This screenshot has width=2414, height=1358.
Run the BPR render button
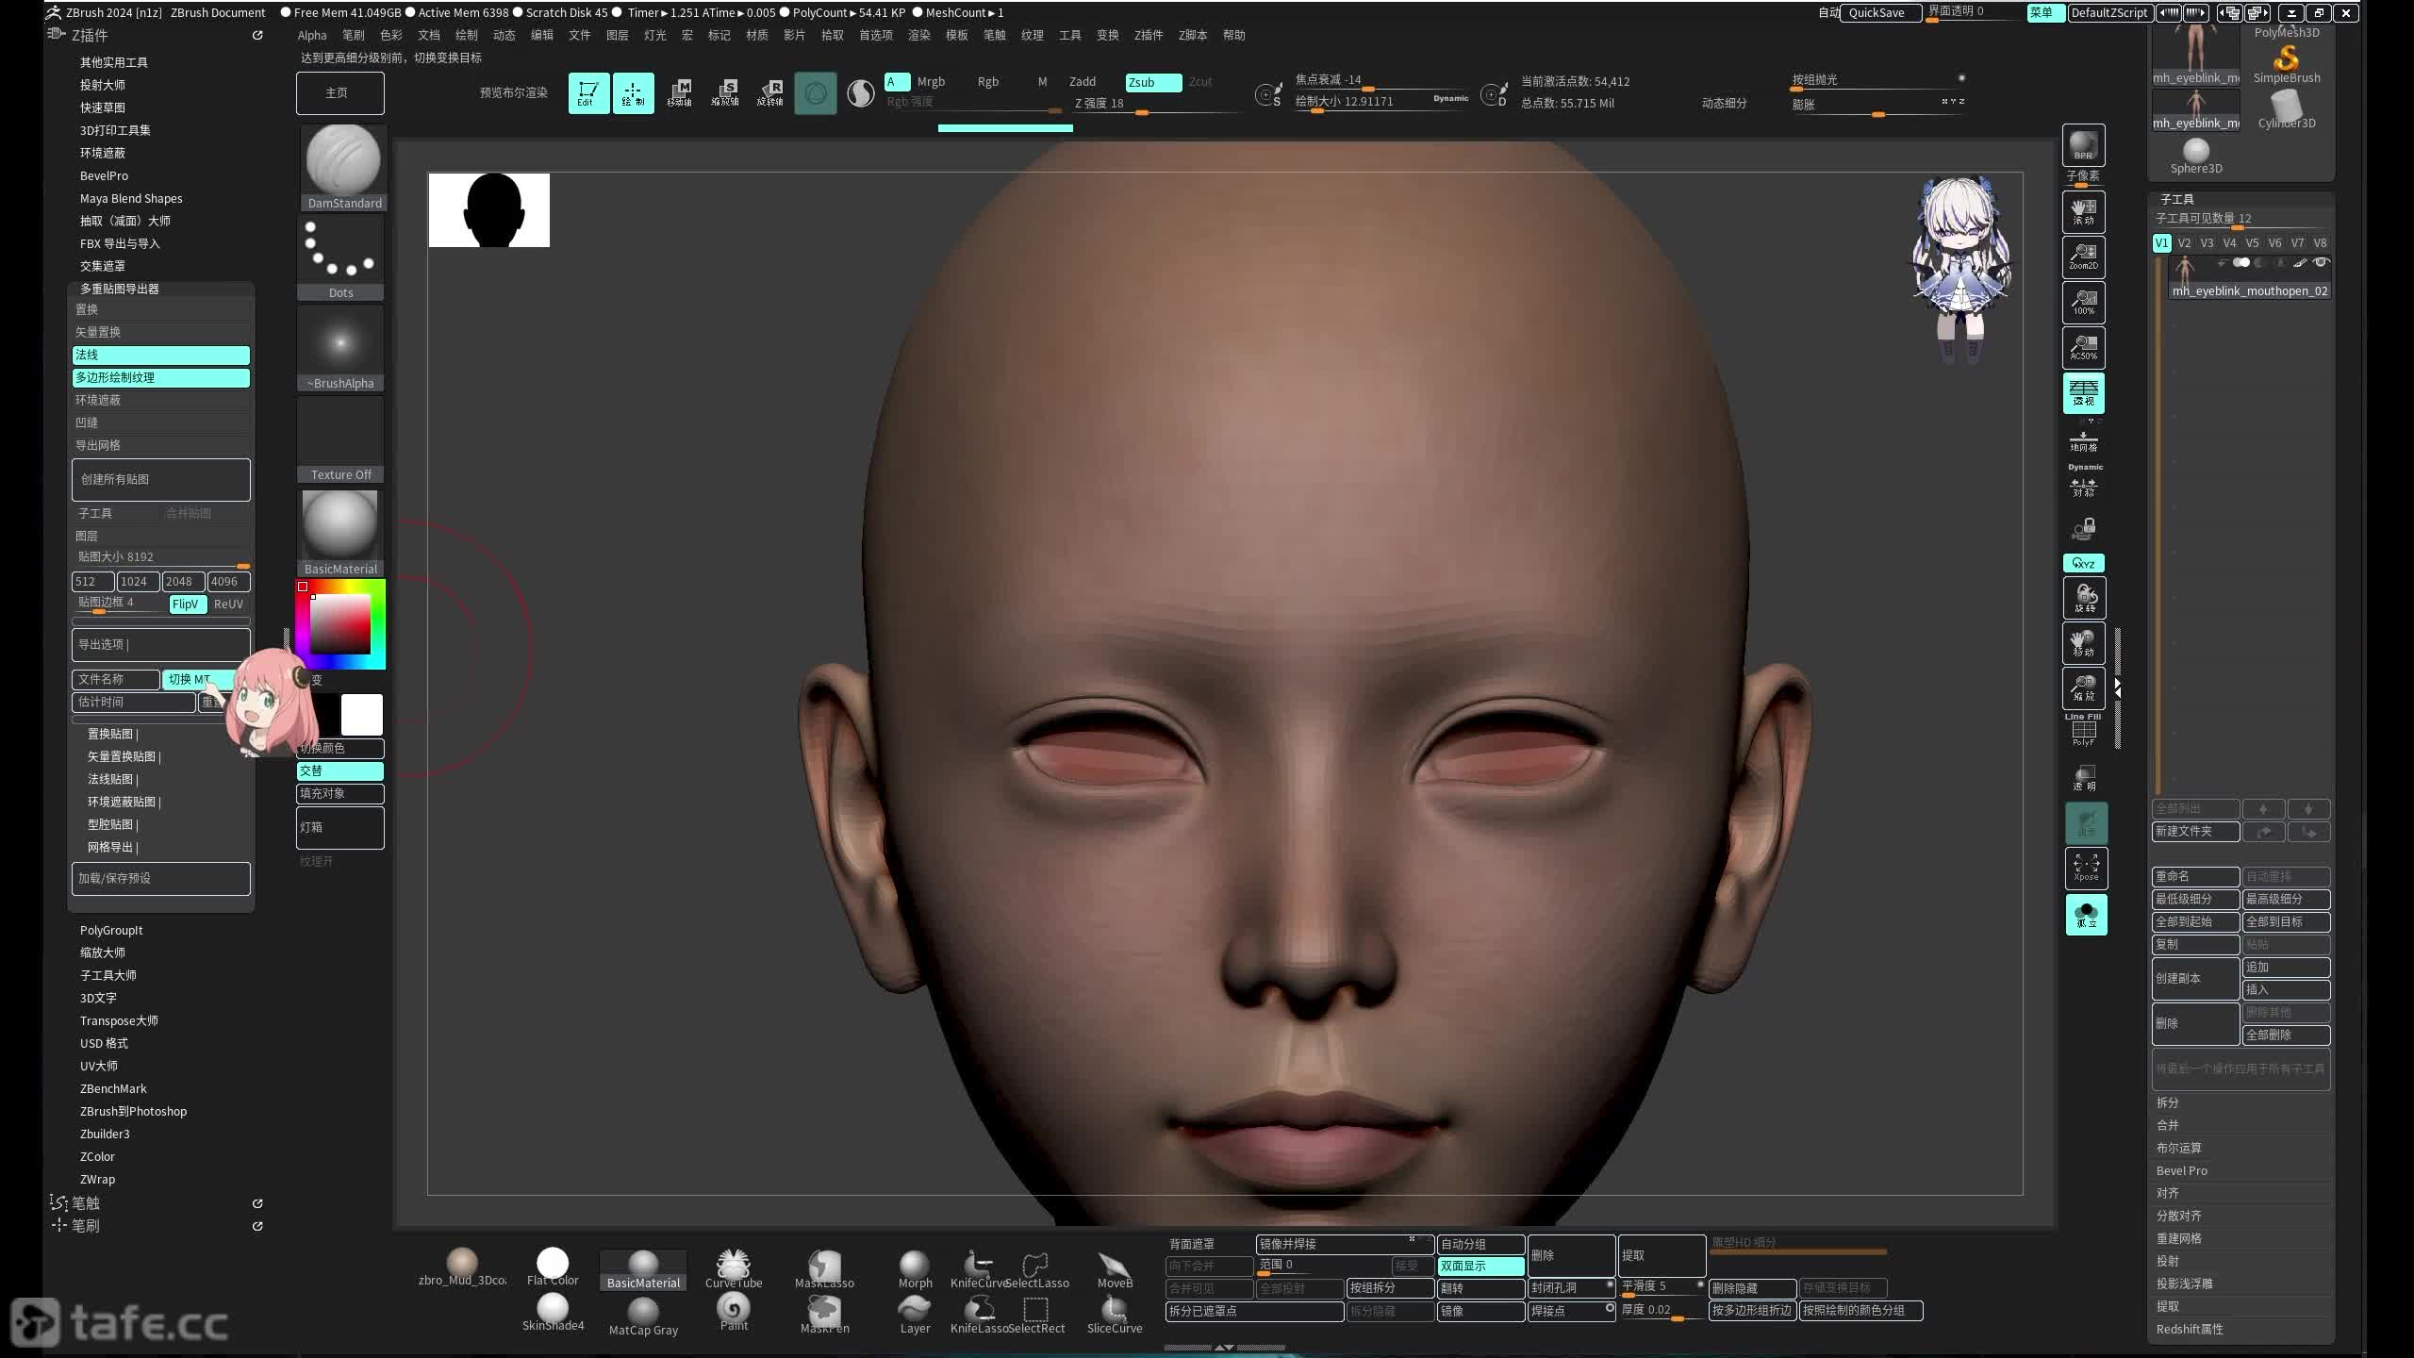click(2083, 145)
